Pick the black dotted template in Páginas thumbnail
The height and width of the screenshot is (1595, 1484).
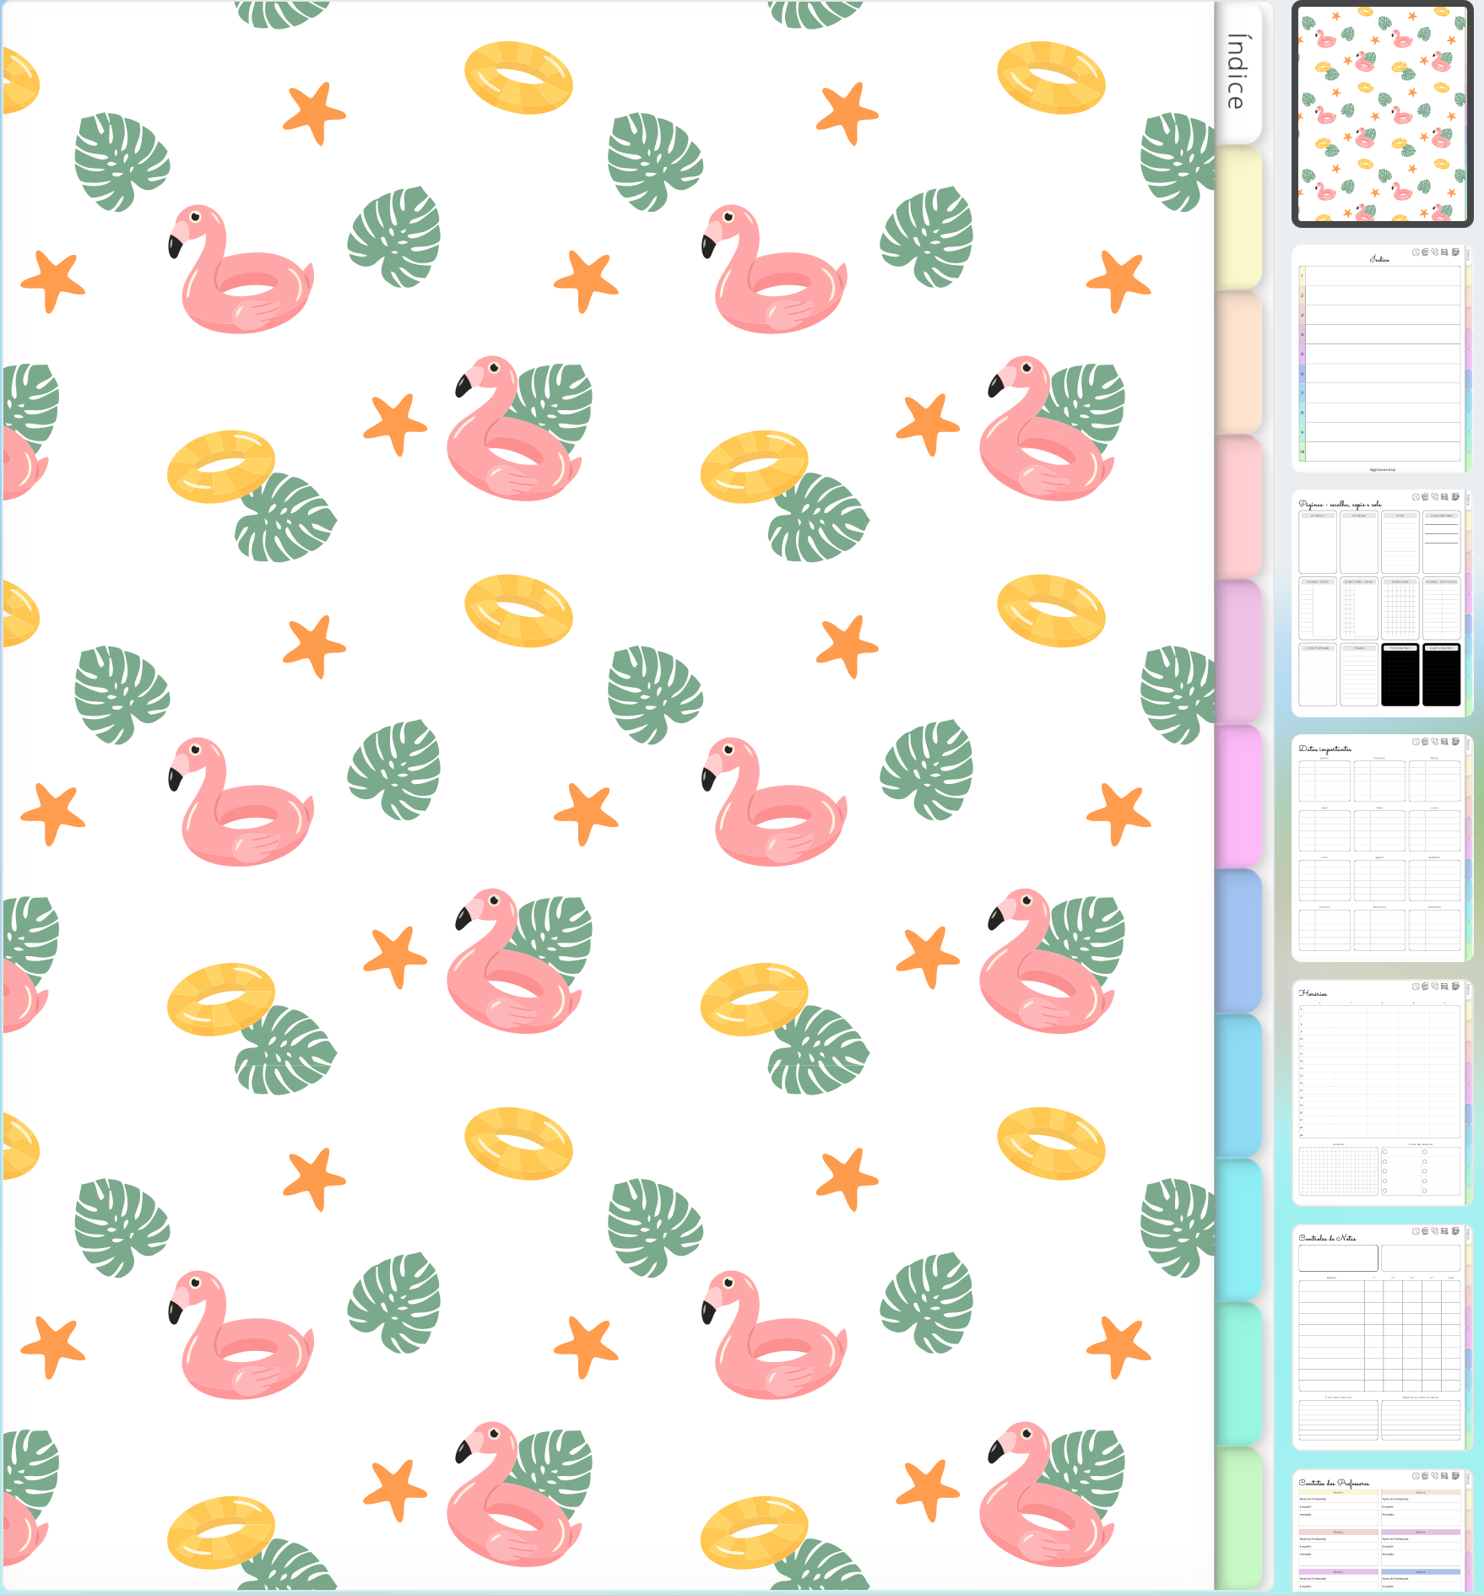(x=1400, y=675)
